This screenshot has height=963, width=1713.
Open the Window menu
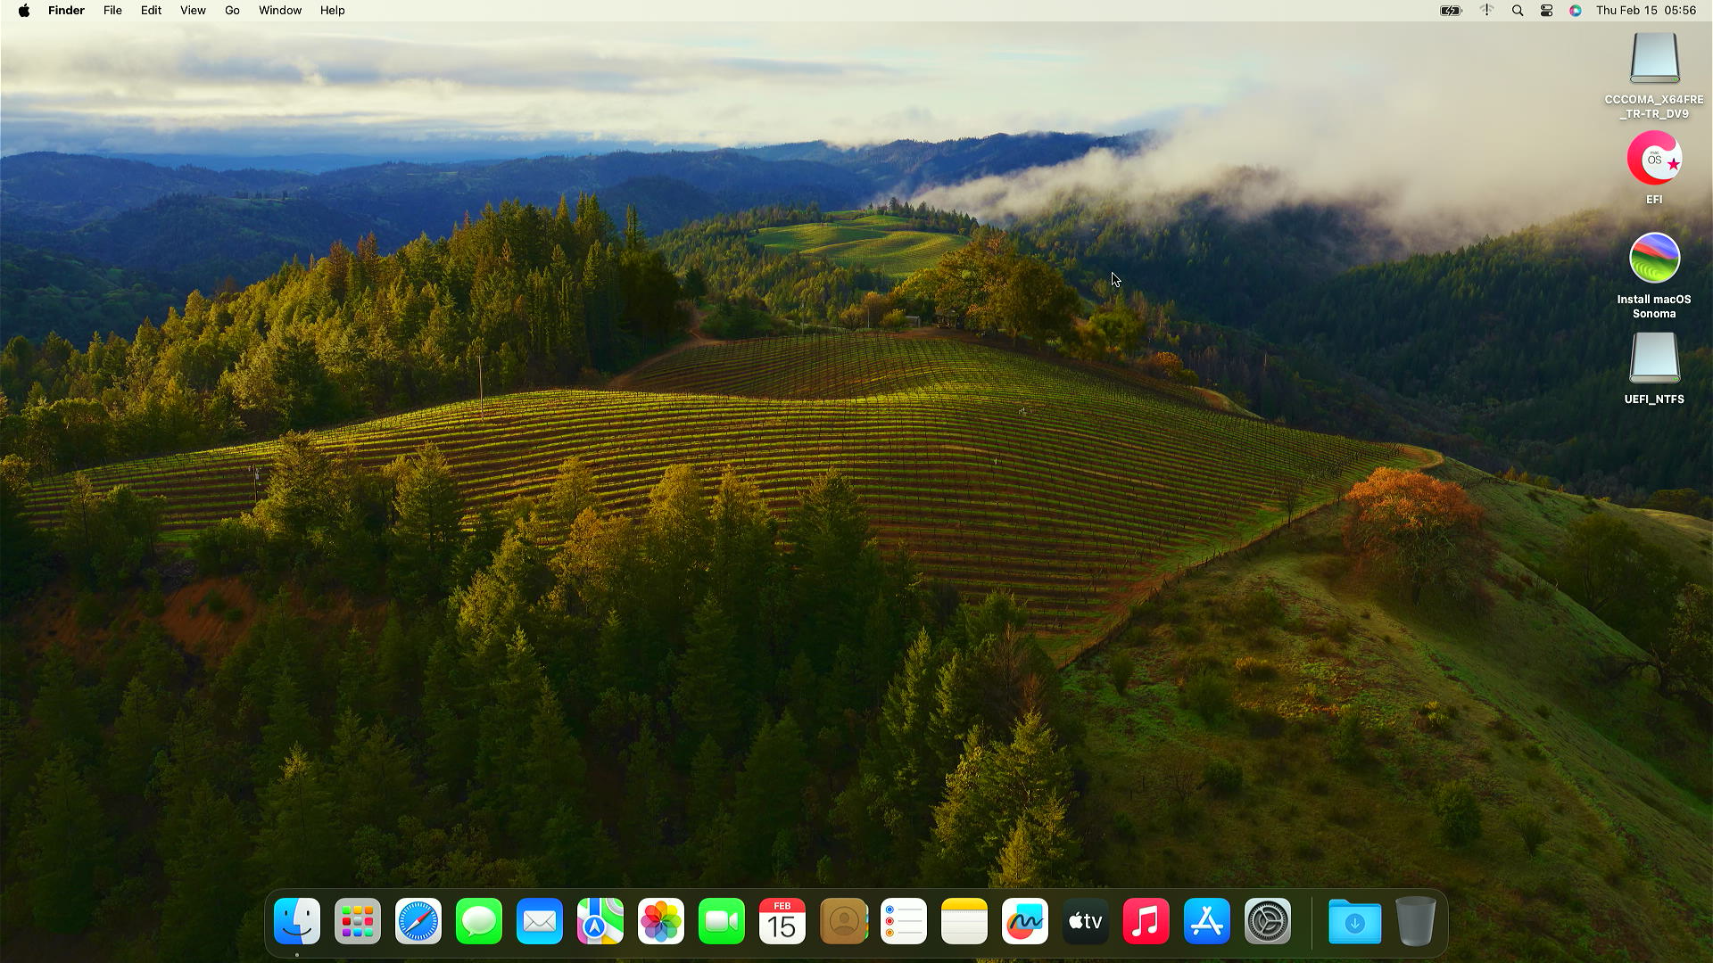coord(279,11)
